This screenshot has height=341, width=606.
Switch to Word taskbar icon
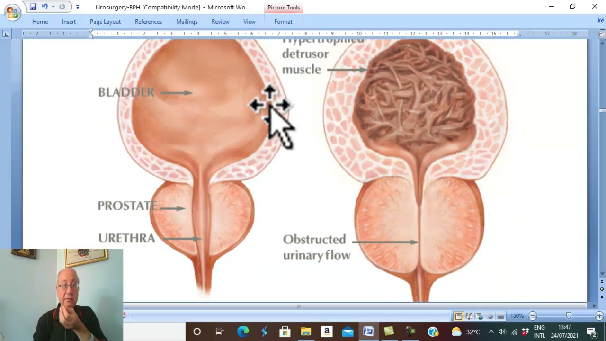point(368,332)
